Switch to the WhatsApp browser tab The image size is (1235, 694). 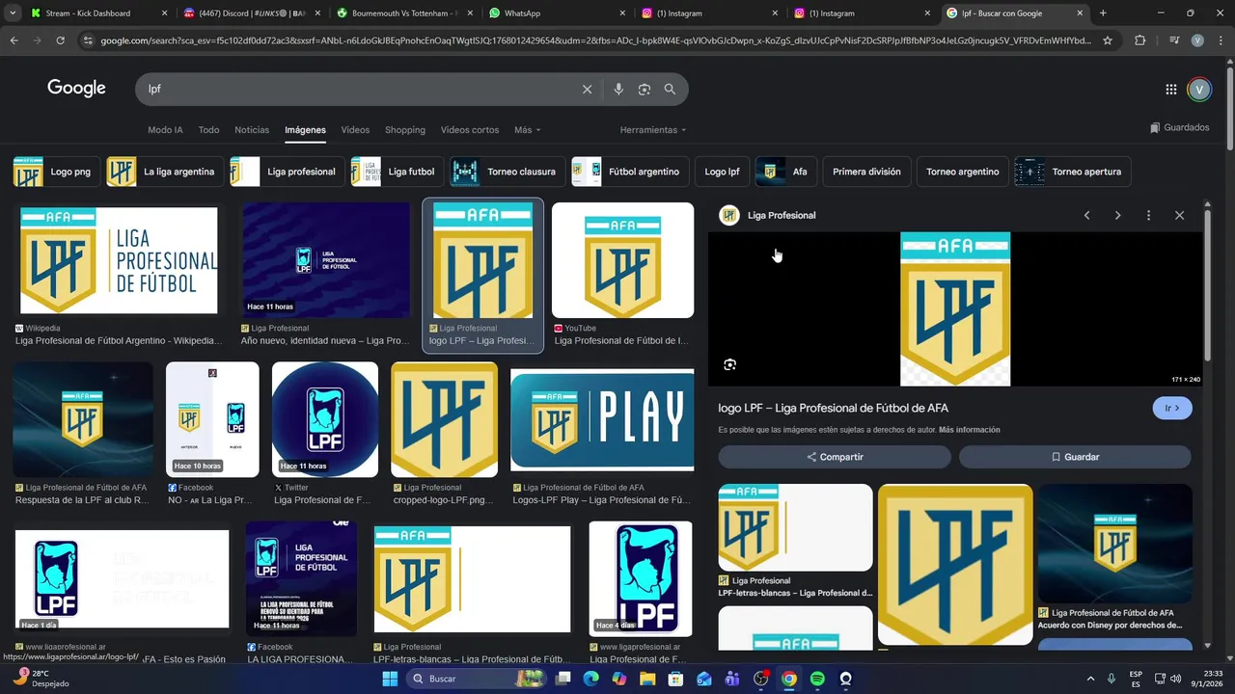(555, 13)
